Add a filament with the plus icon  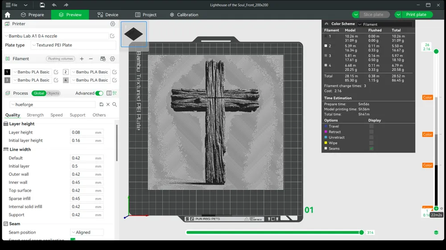click(82, 59)
